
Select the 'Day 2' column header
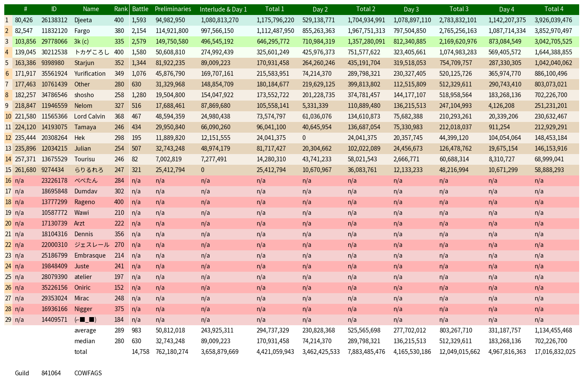(x=320, y=9)
